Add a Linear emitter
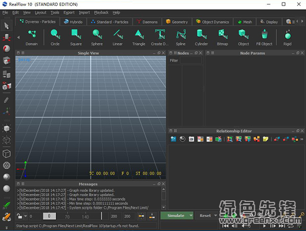 118,37
